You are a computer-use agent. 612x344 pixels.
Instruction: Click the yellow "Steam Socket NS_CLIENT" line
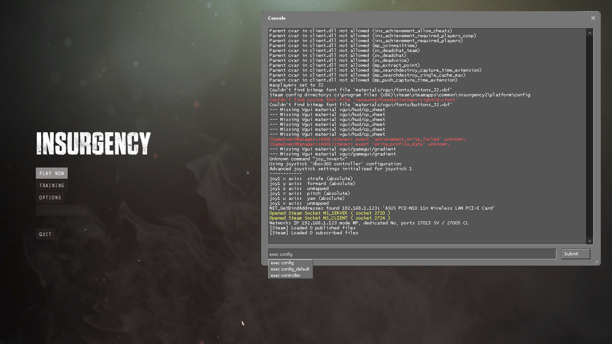coord(330,218)
